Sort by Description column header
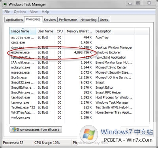This screenshot has height=148, width=158. pos(114,31)
